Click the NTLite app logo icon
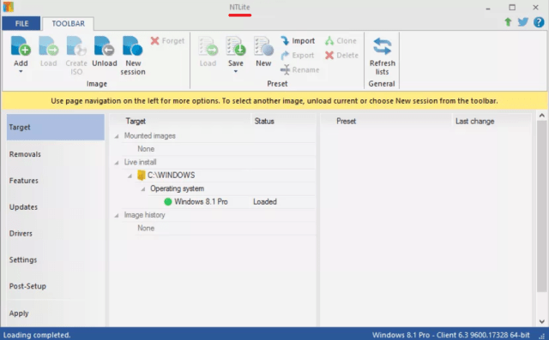Screen dimensions: 549x340 [8, 7]
